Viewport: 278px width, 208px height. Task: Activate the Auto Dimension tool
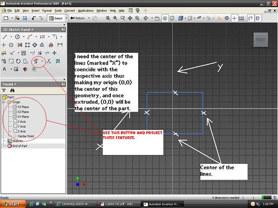pyautogui.click(x=4, y=53)
